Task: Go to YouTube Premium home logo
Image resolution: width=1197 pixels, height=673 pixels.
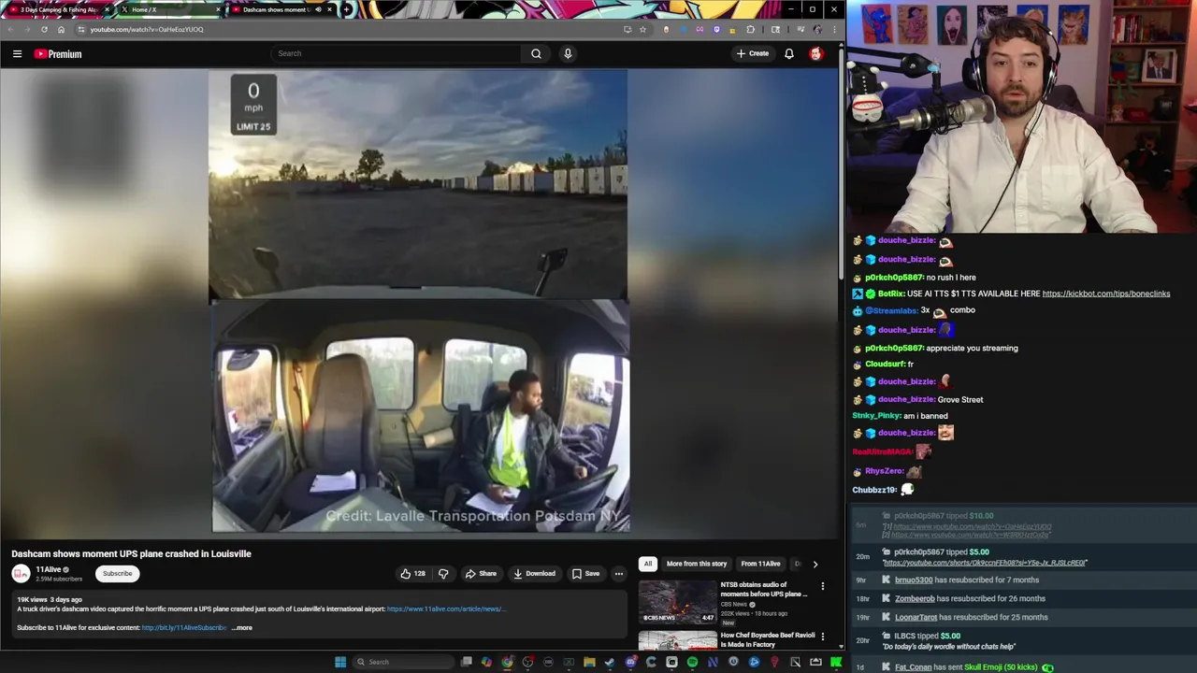Action: point(58,53)
